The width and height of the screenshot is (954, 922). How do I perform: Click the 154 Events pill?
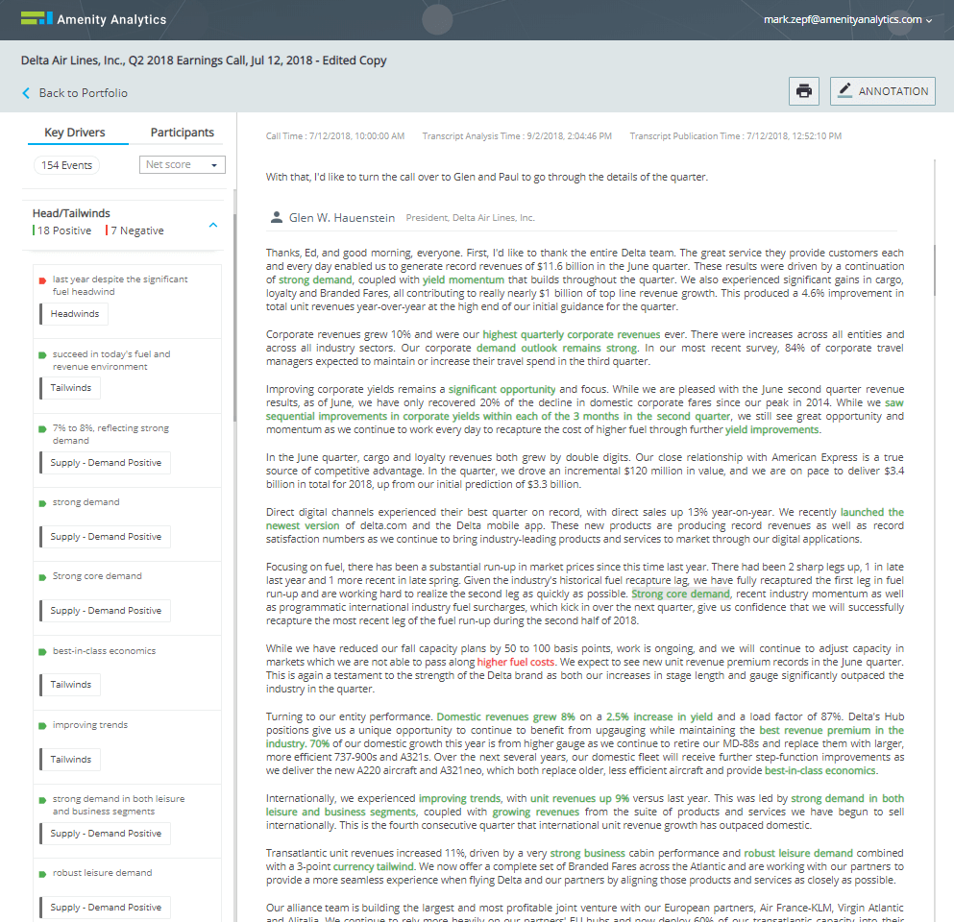66,165
